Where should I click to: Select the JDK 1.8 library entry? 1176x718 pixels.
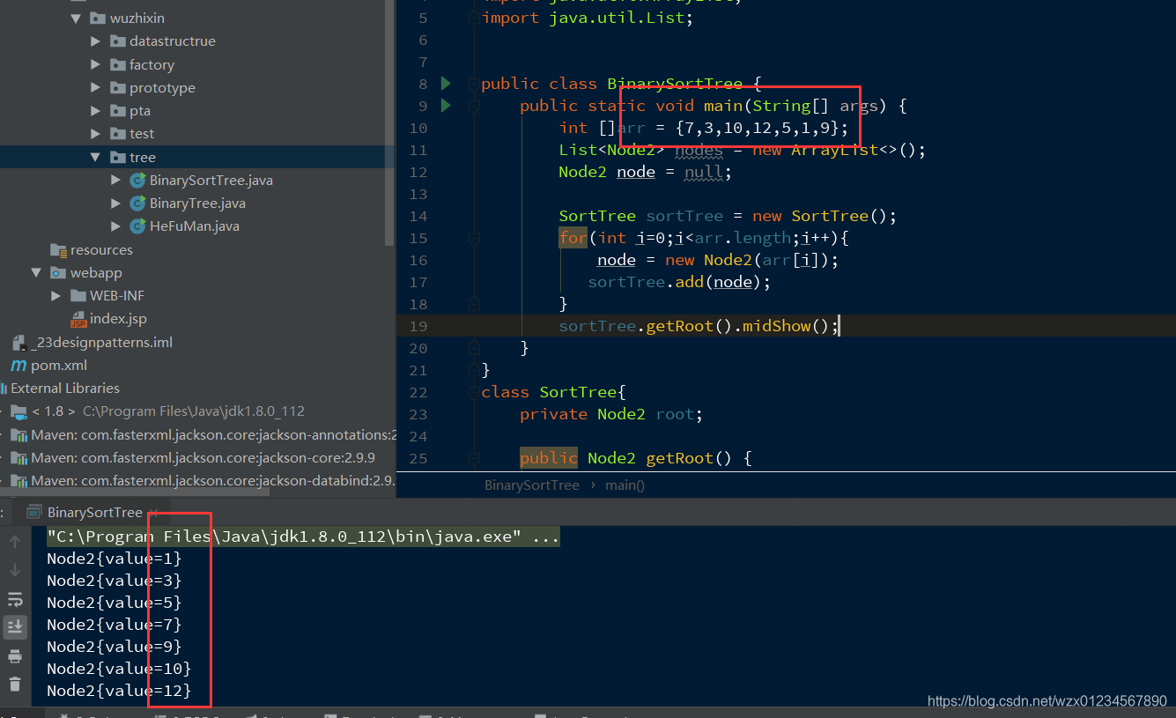(x=167, y=411)
